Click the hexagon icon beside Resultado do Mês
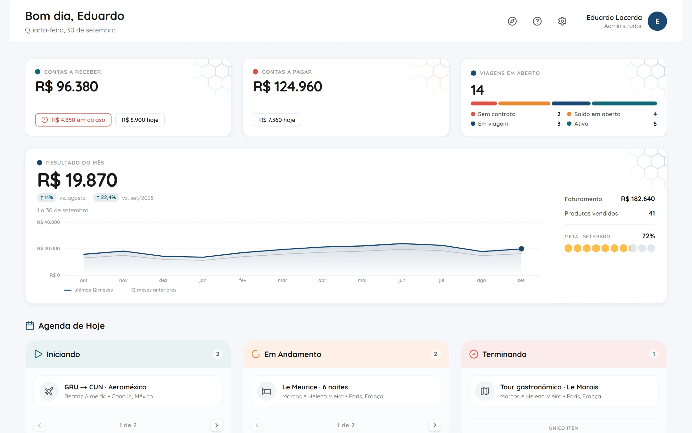The height and width of the screenshot is (433, 692). [40, 163]
